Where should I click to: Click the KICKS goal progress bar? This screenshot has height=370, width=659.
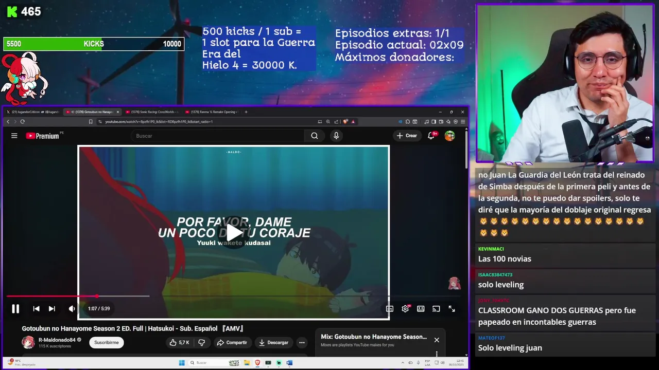[94, 44]
